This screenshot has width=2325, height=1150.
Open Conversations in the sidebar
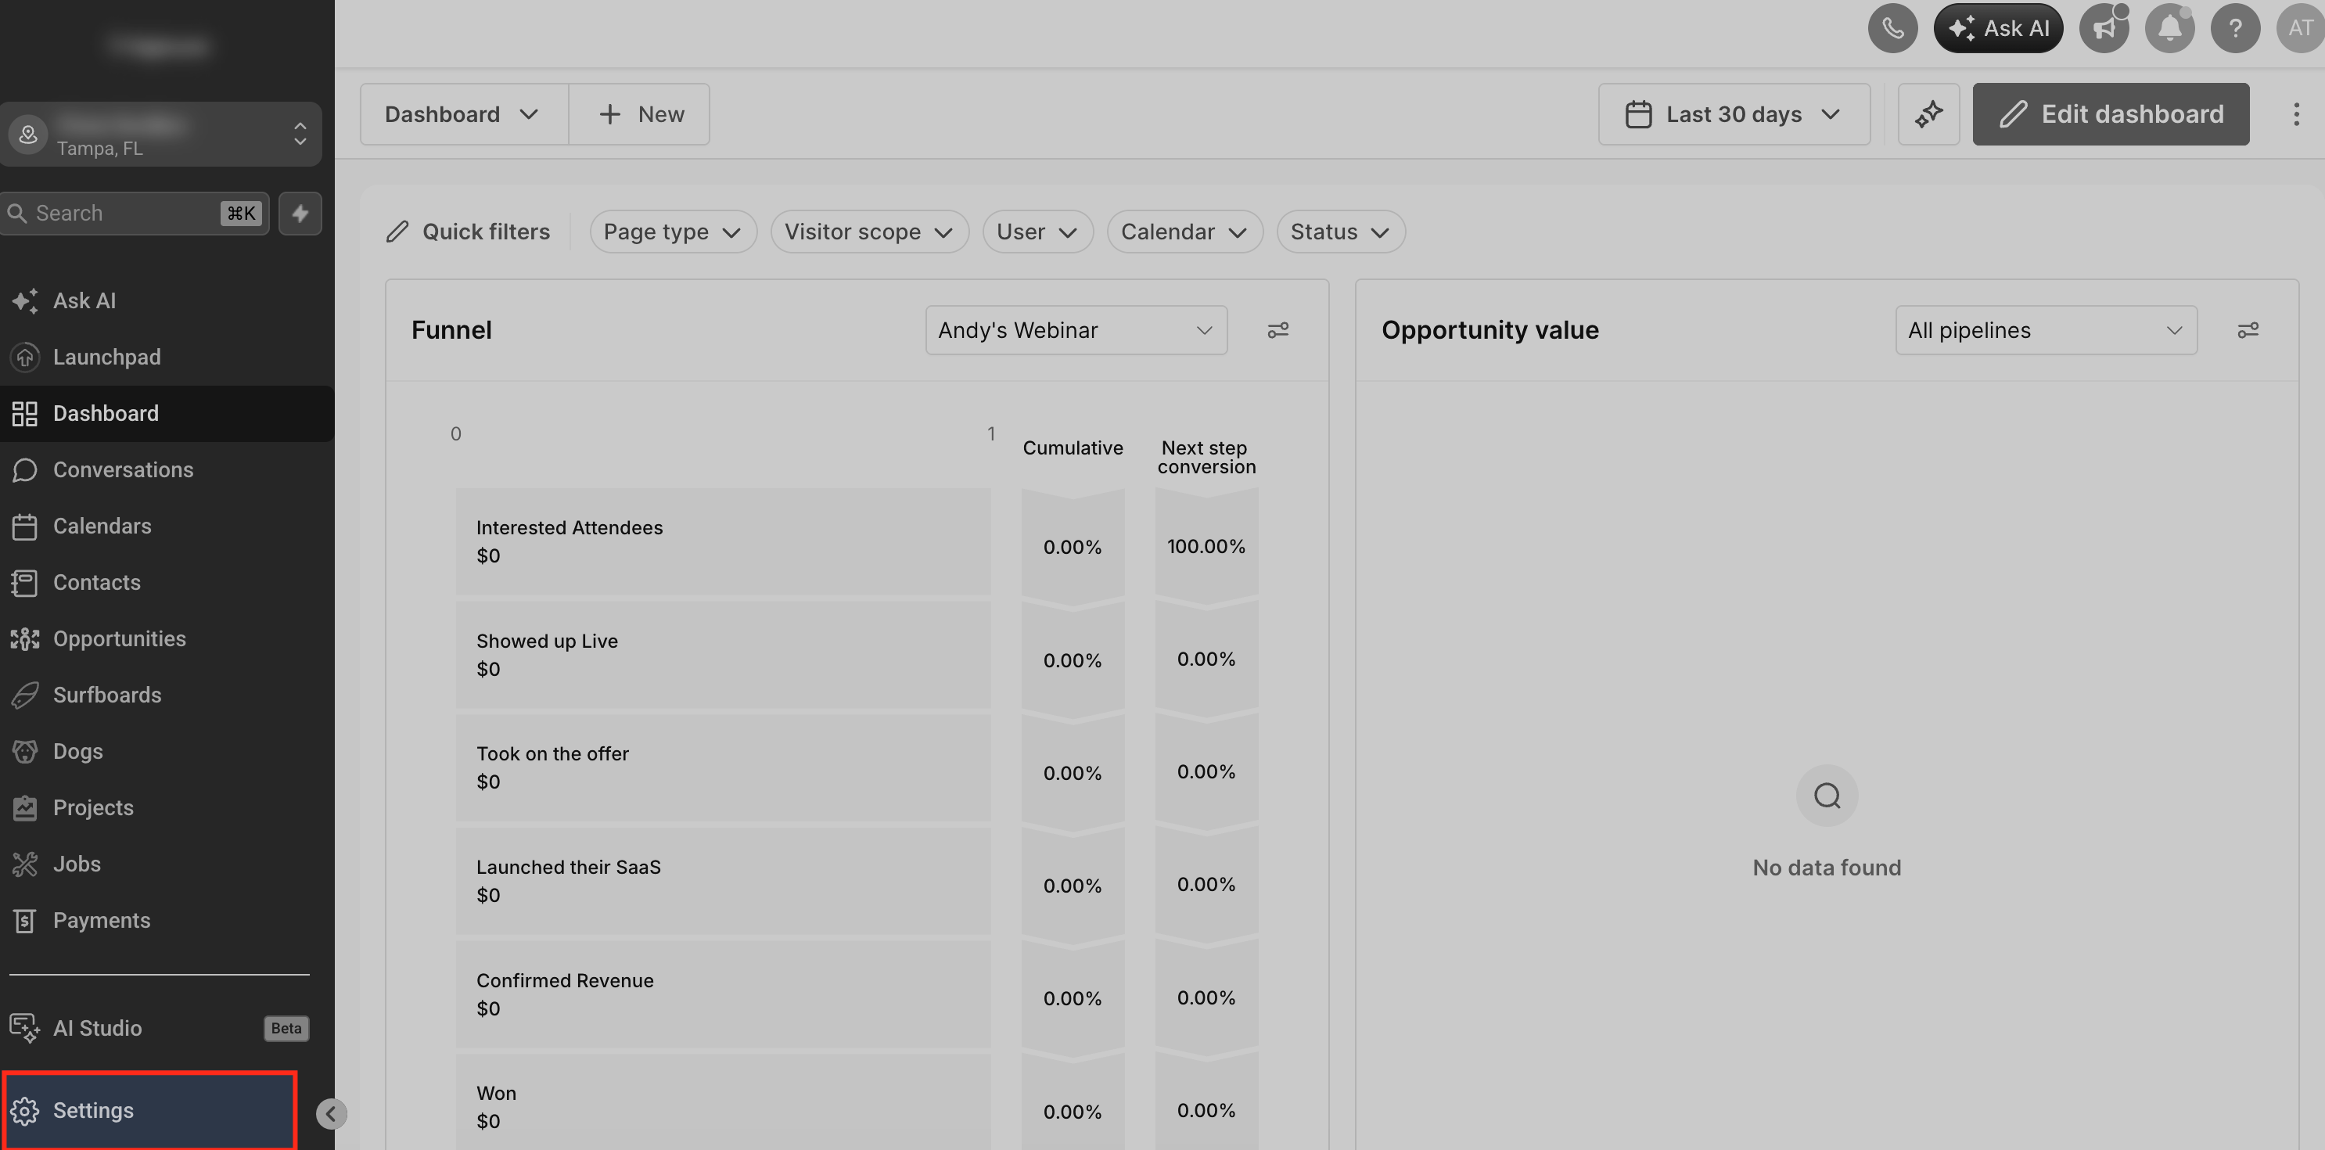(167, 469)
